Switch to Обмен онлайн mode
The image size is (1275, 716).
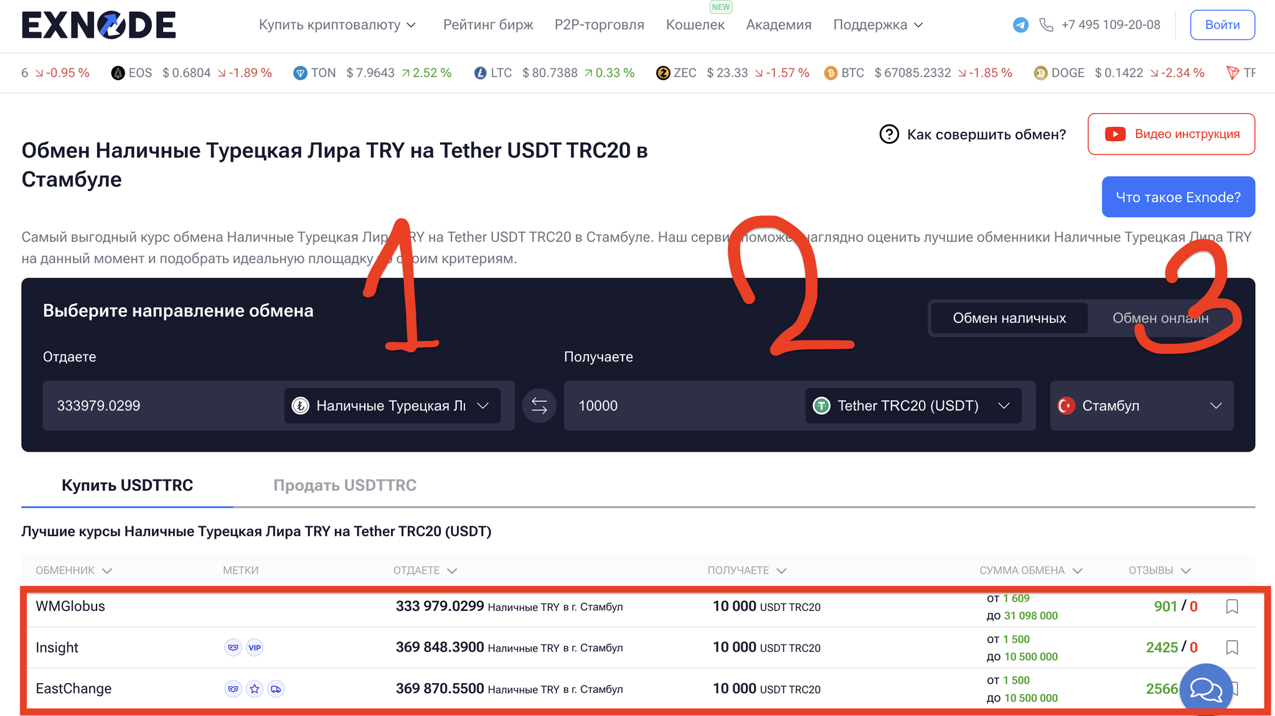1160,318
